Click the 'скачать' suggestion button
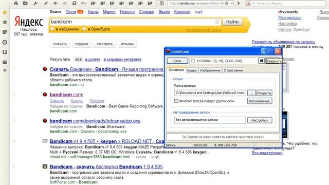 (60, 44)
